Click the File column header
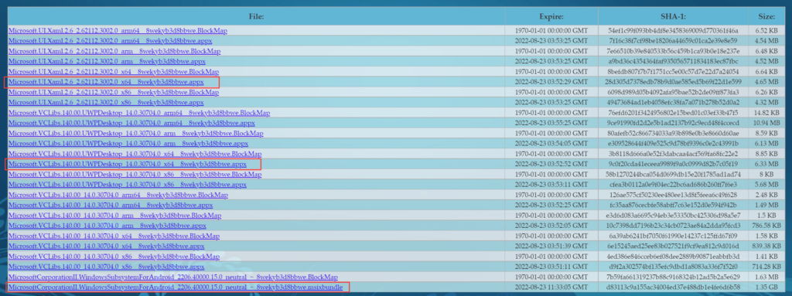The width and height of the screenshot is (792, 296). coord(257,16)
